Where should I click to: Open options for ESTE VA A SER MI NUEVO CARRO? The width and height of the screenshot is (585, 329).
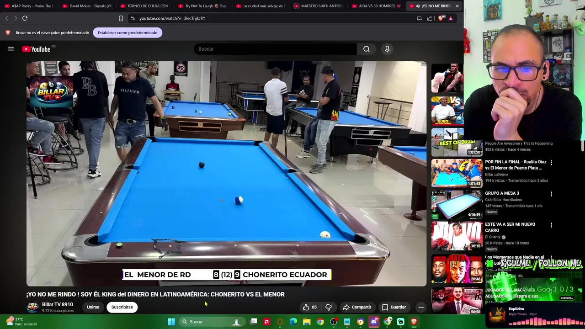click(551, 225)
